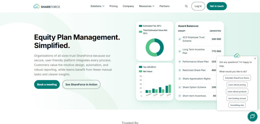Click the GRANT column header
This screenshot has width=260, height=124.
click(x=182, y=31)
